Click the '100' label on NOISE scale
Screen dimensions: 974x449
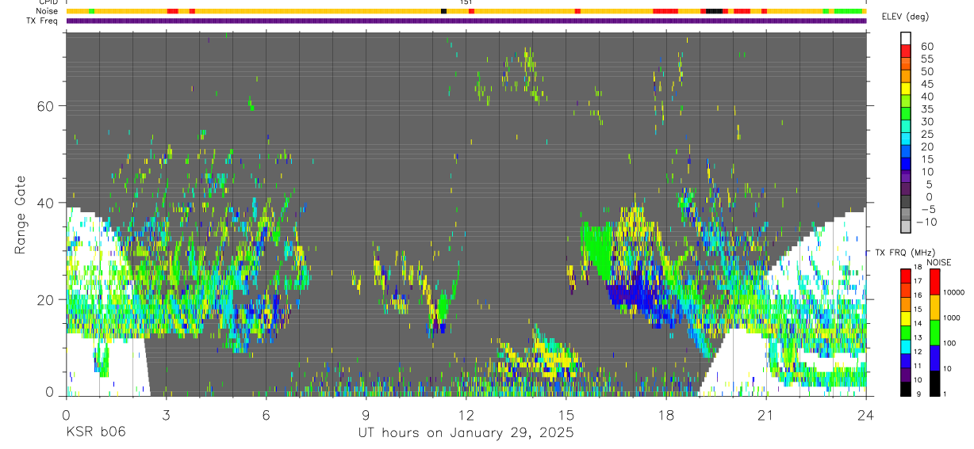948,343
